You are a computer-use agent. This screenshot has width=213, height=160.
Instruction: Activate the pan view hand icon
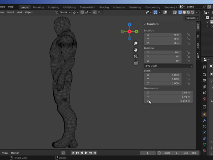click(136, 50)
